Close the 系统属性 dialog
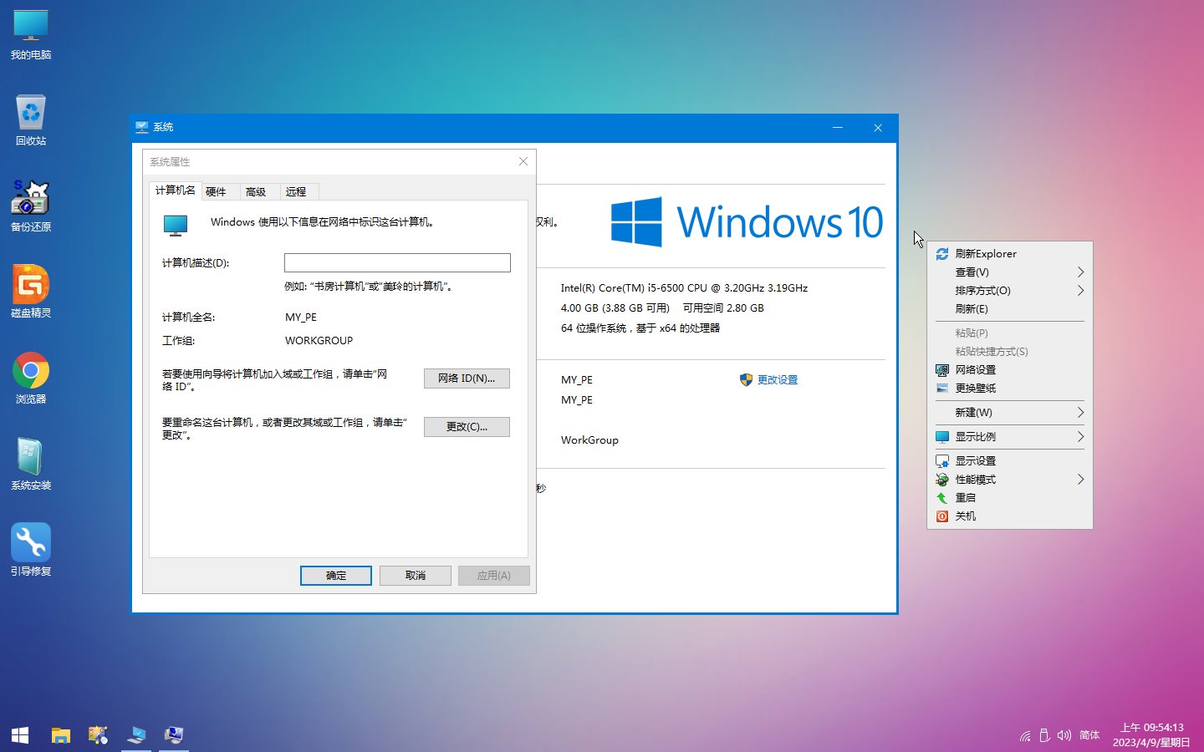 pos(523,161)
